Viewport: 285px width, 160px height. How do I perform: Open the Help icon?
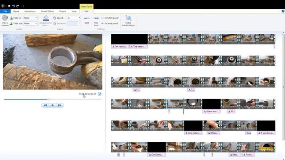[283, 11]
